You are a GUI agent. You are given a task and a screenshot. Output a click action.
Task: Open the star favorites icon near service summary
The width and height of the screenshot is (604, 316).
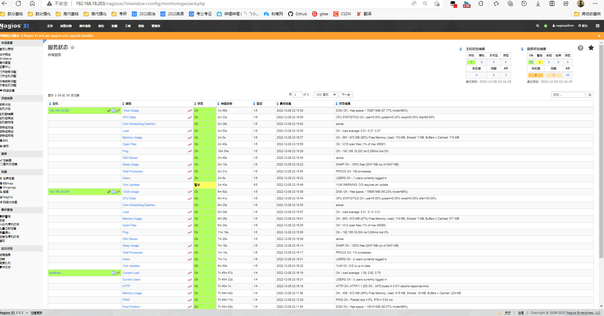point(591,48)
